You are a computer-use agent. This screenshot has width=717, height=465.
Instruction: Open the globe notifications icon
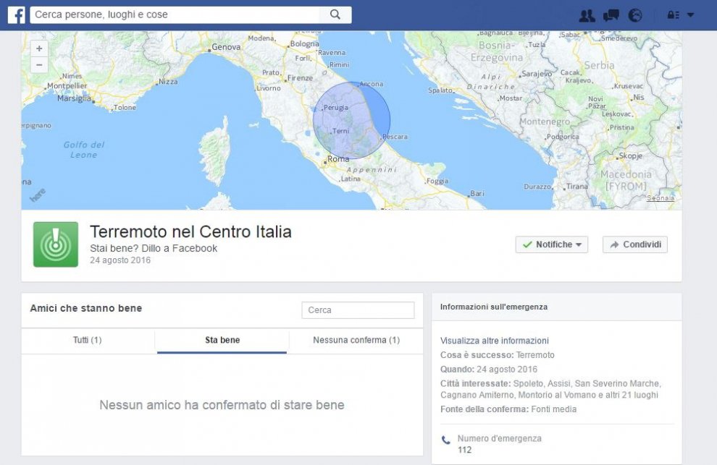point(634,14)
